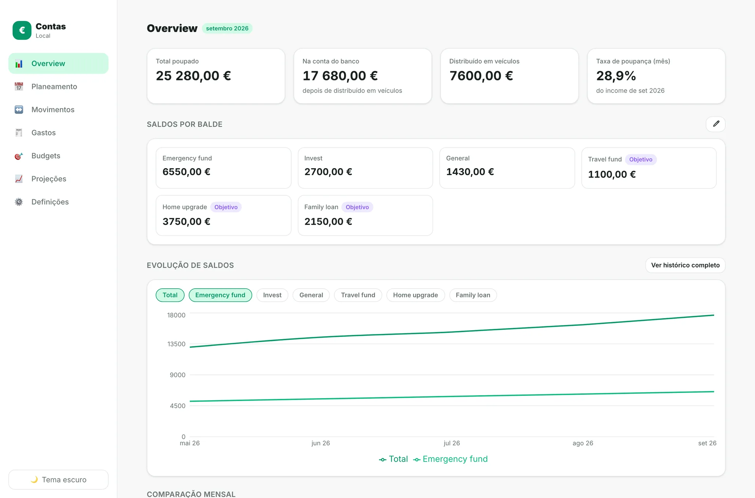Click Ver histórico completo button
The height and width of the screenshot is (498, 755).
(685, 265)
